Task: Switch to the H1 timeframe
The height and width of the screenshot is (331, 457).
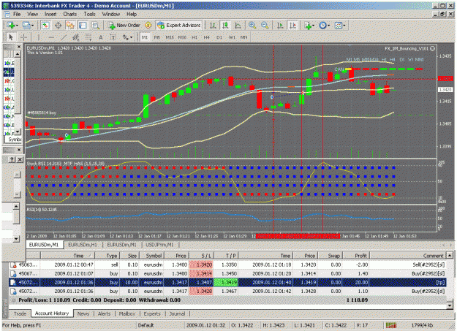Action: [194, 37]
